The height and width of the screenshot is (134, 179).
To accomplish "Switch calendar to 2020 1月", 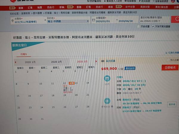I will [30, 62].
